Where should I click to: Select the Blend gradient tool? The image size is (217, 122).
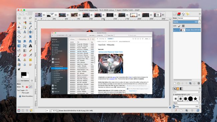25,51
